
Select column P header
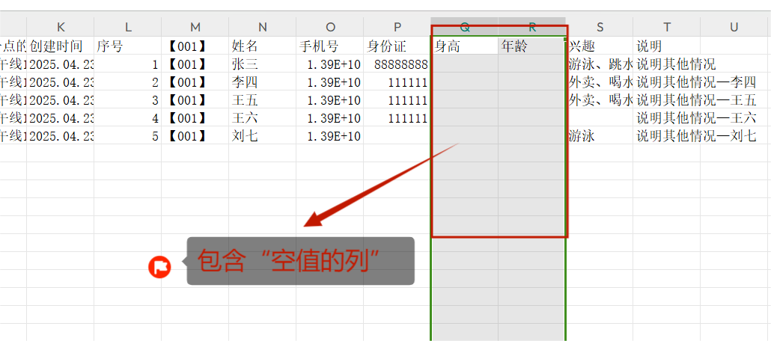coord(397,27)
